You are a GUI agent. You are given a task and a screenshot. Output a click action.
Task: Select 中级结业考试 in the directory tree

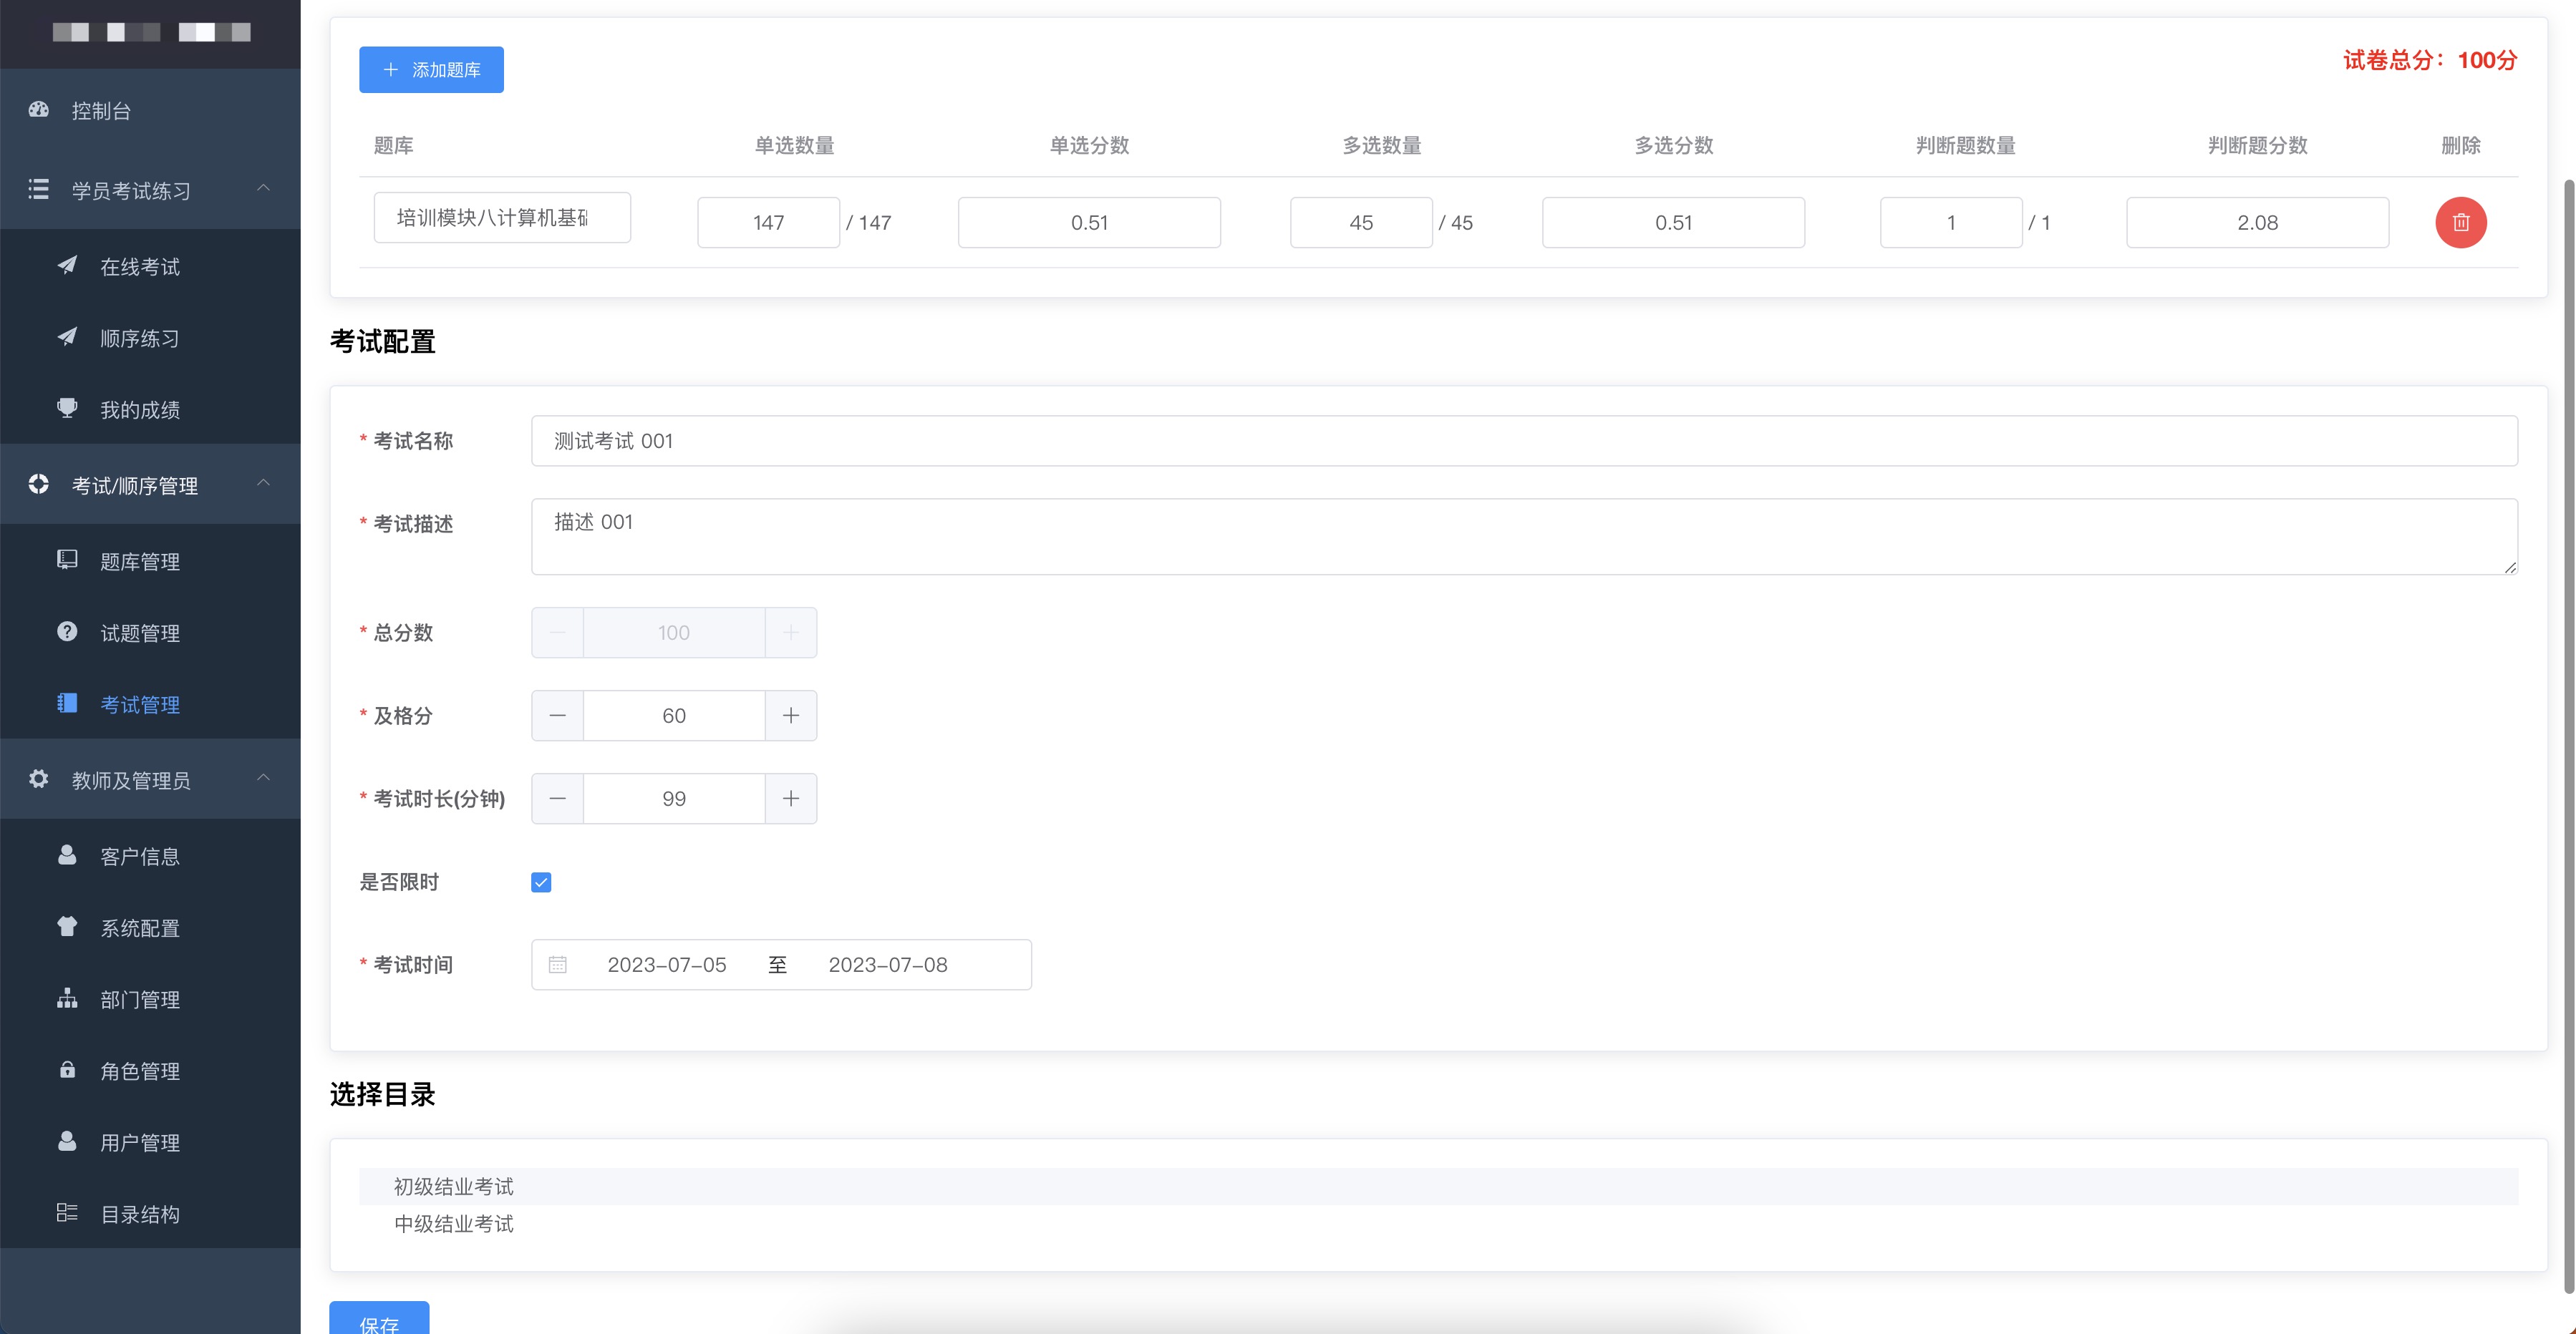point(1438,1223)
